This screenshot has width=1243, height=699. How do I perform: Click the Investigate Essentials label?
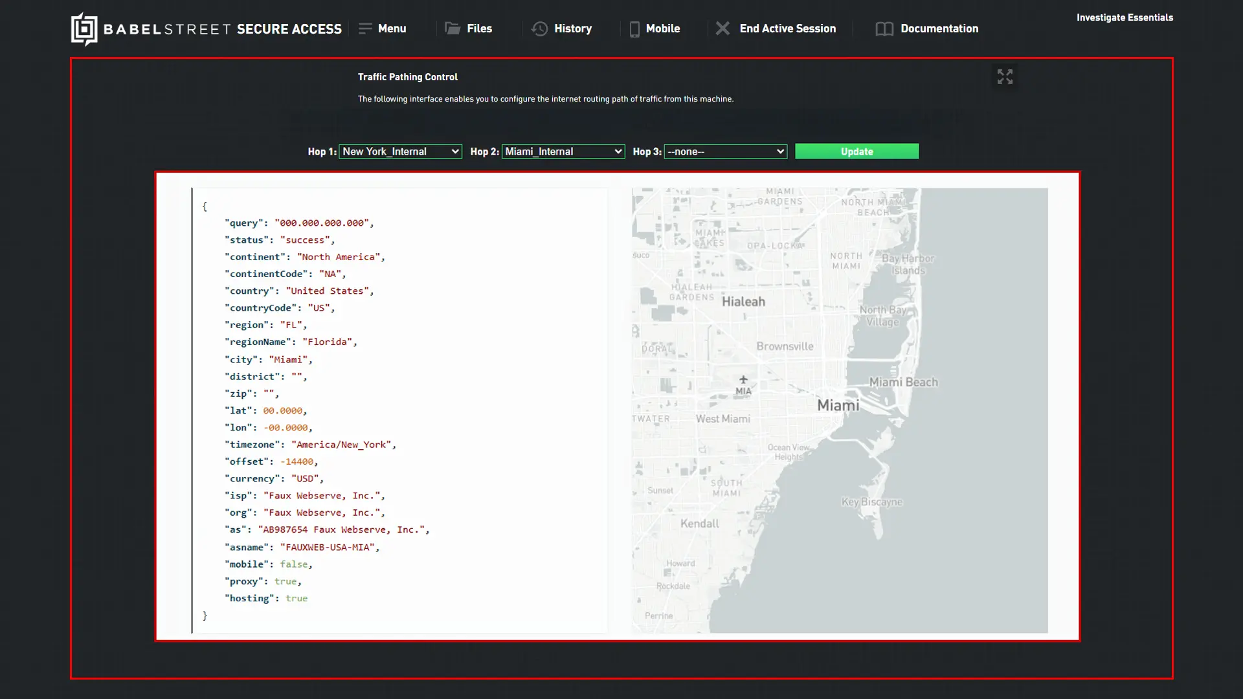(1125, 17)
